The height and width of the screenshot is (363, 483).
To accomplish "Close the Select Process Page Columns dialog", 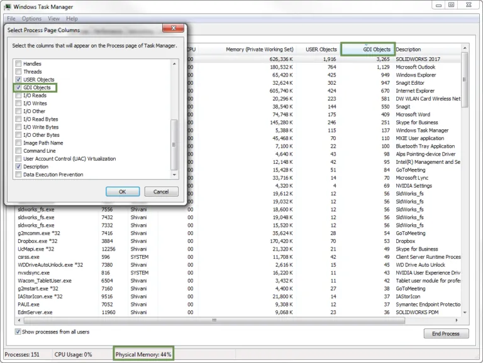I will pos(173,28).
